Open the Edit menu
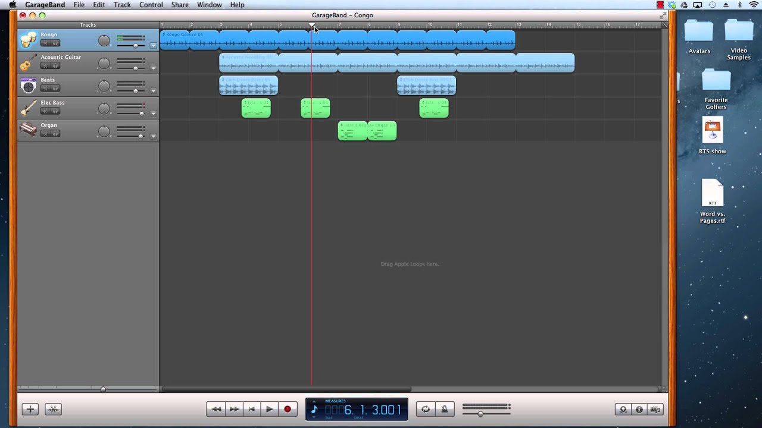Screen dimensions: 762x428 click(x=99, y=5)
